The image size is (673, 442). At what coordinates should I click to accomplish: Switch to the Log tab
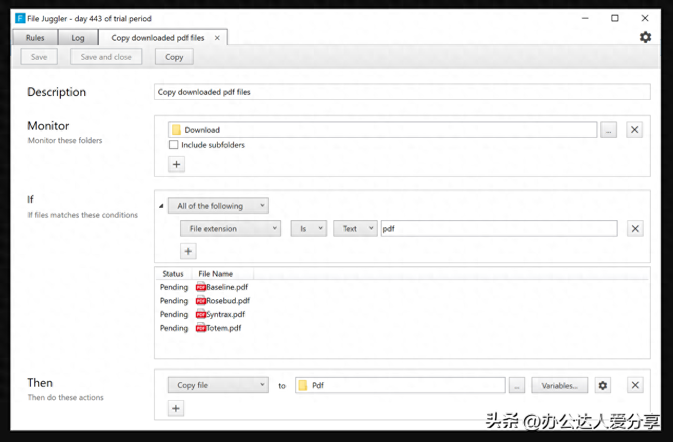[x=78, y=38]
